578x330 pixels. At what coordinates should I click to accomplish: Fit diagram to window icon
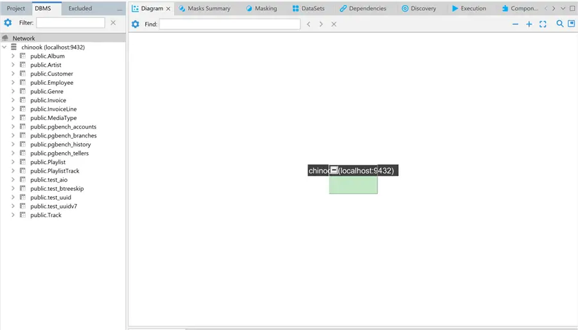543,24
